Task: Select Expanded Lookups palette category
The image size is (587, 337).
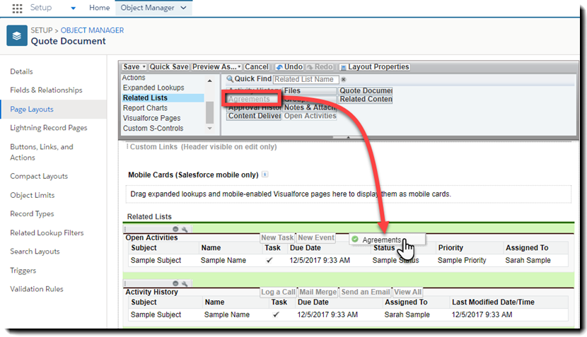Action: point(153,88)
